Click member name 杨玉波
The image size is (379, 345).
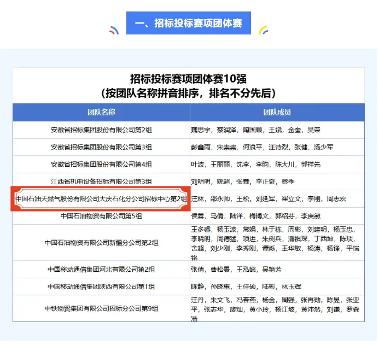click(226, 229)
